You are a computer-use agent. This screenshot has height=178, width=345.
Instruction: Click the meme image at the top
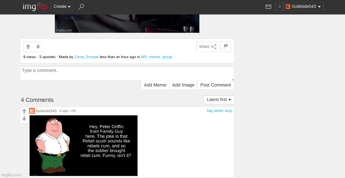(x=127, y=23)
